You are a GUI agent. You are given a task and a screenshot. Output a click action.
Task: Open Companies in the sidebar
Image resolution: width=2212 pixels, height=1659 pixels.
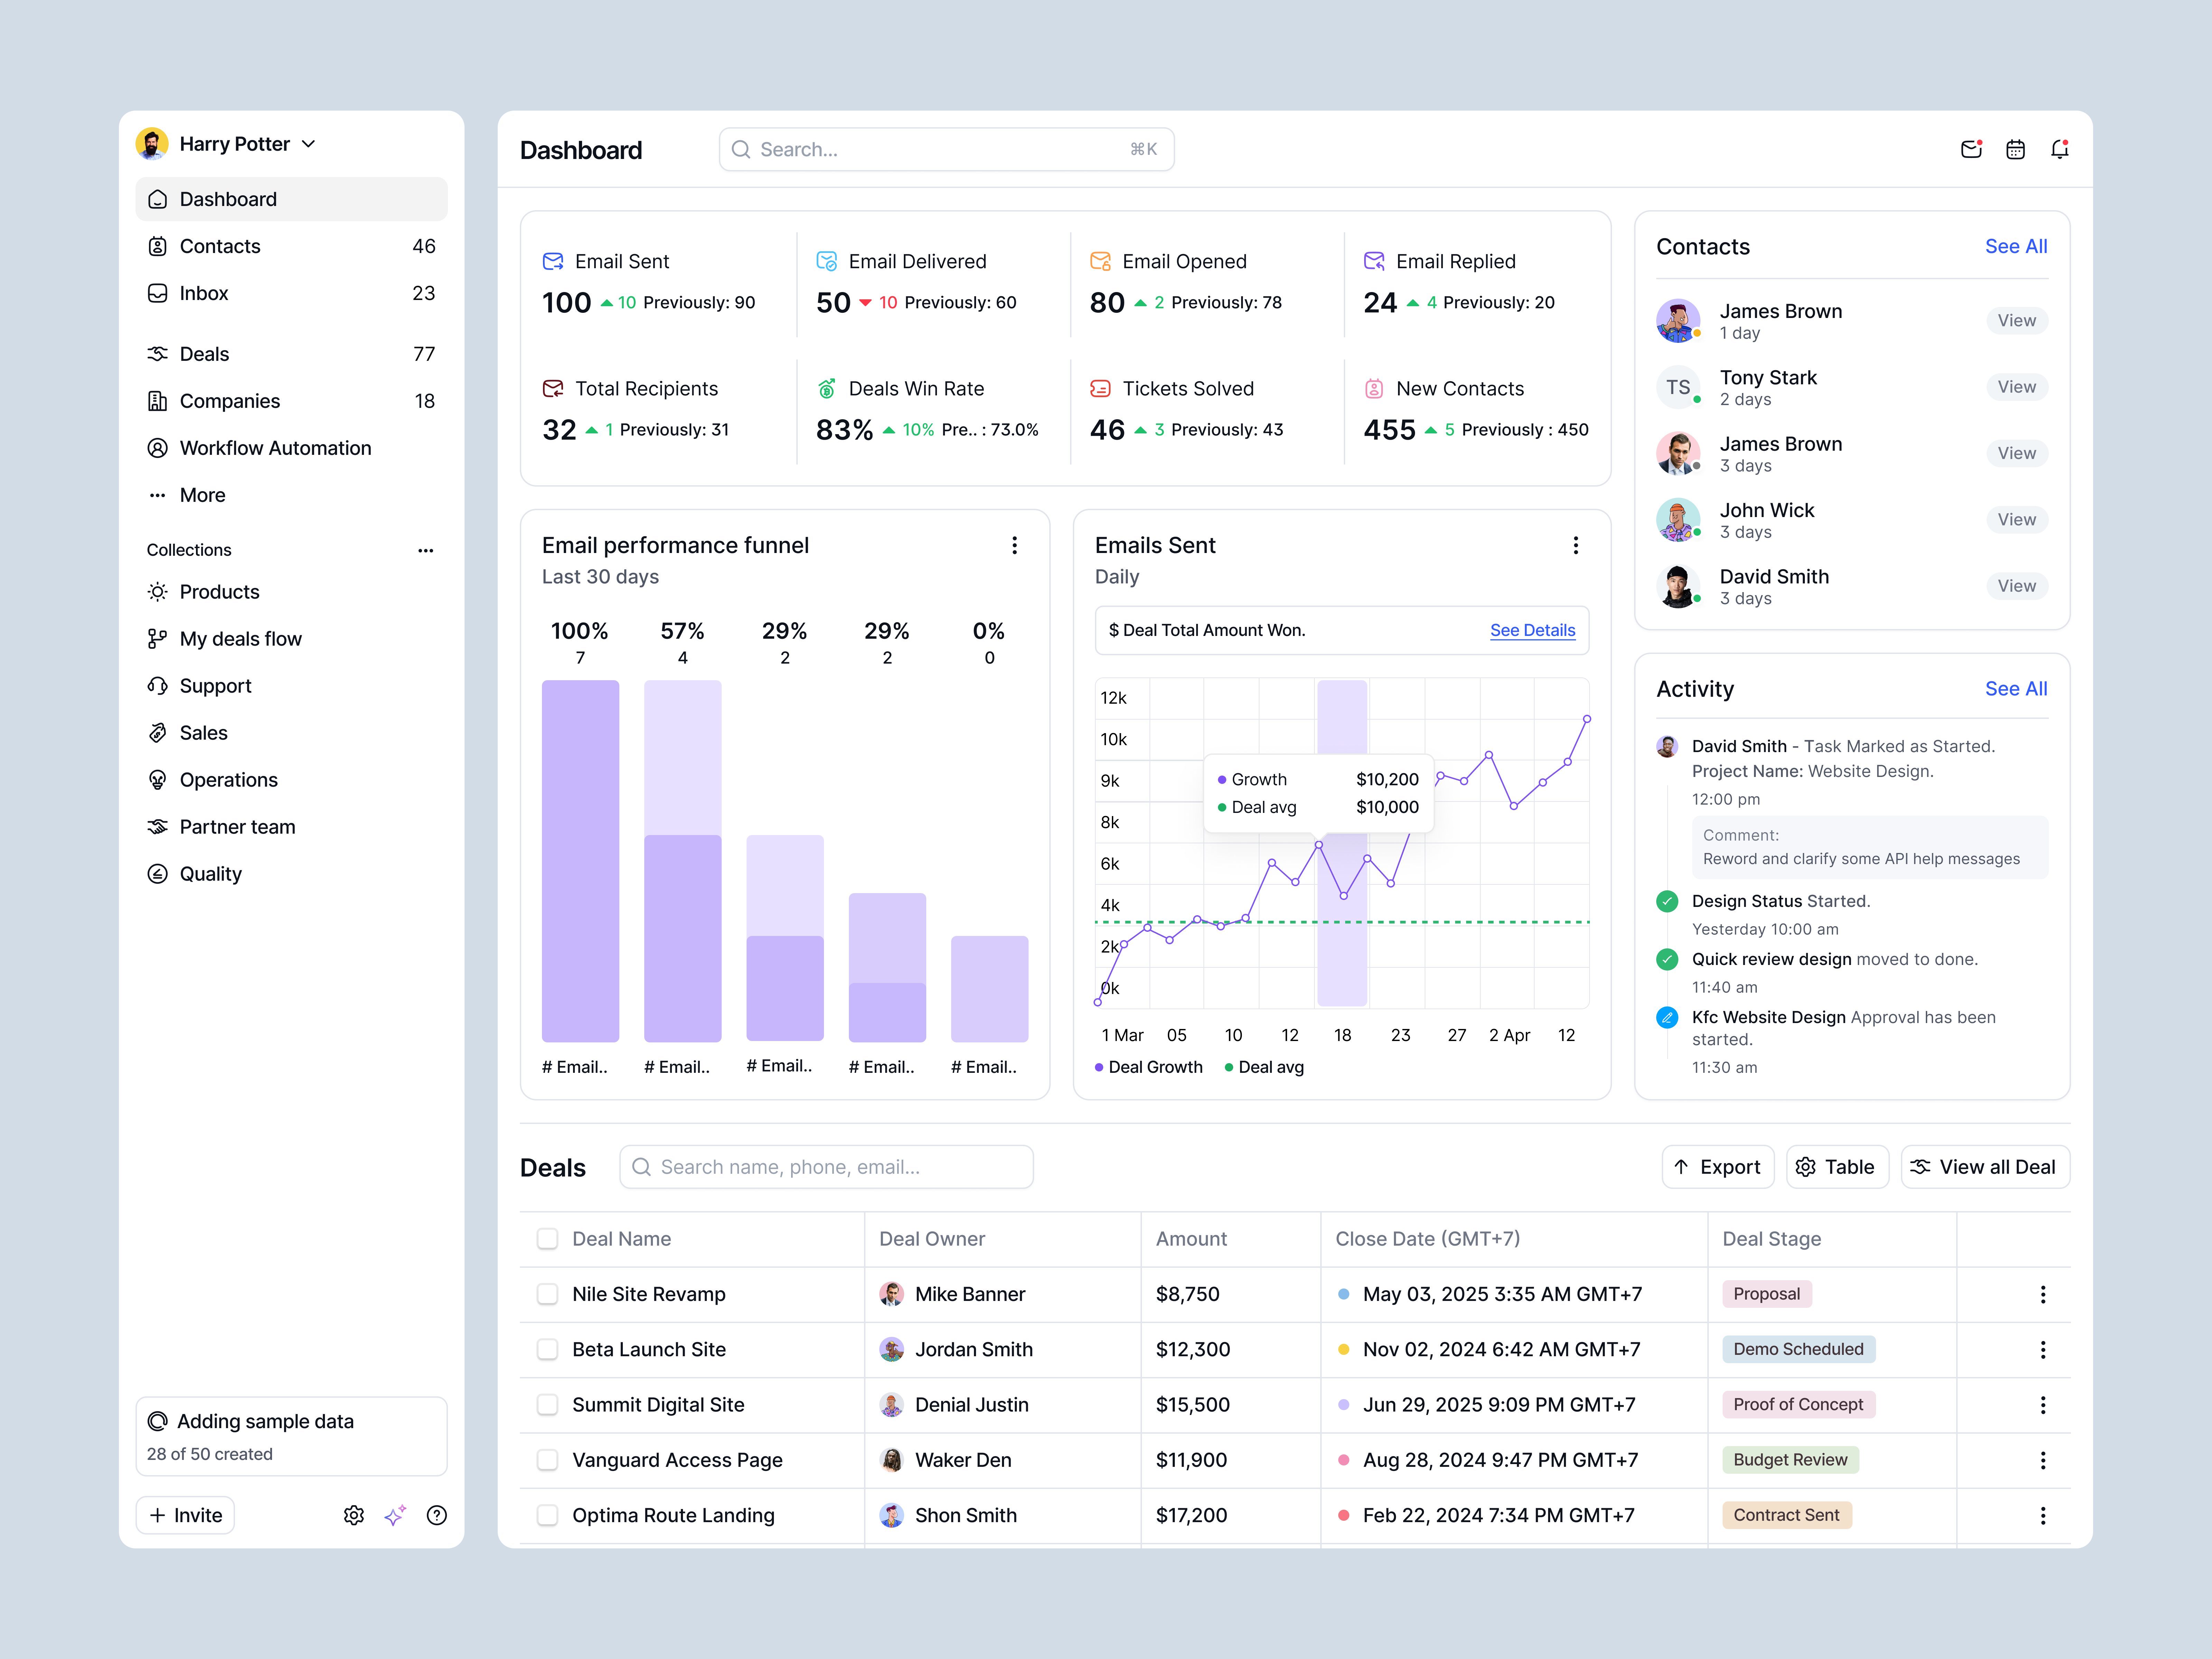click(291, 401)
